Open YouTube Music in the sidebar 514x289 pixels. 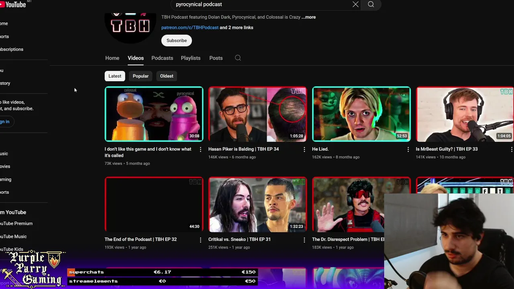pos(13,236)
